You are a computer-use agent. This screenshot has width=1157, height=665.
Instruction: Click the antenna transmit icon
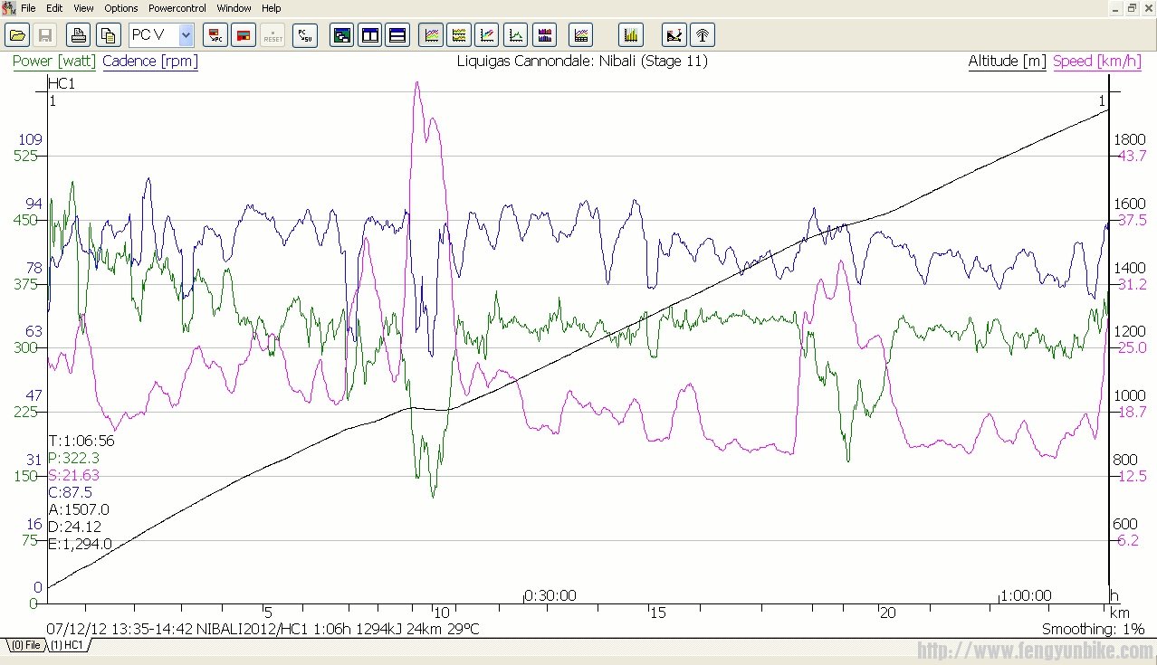(702, 35)
